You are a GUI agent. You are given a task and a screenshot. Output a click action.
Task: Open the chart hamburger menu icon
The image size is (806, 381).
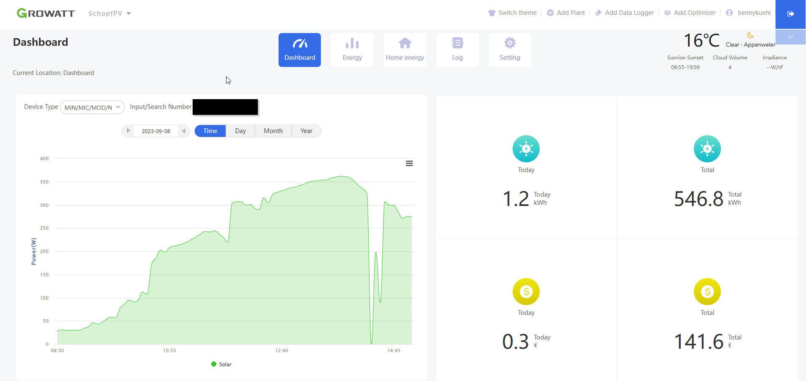pos(409,164)
